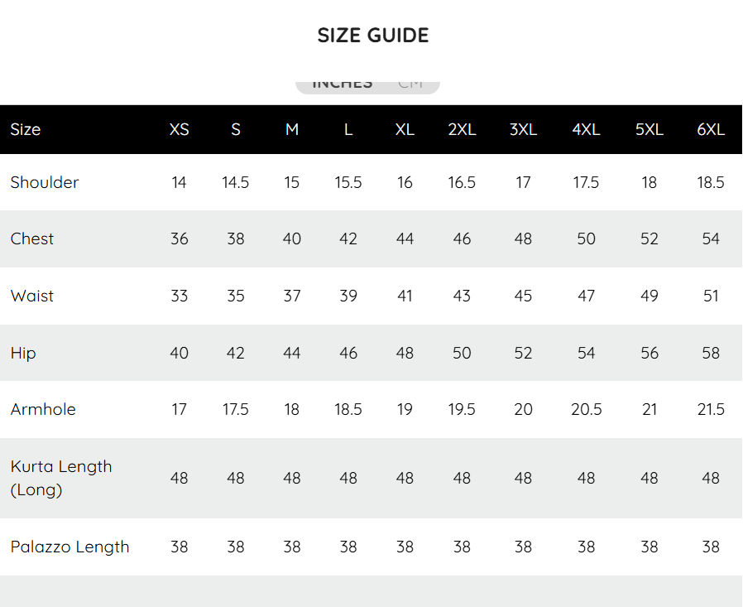Screen dimensions: 743x607
Task: Click the Hip row label
Action: click(23, 354)
